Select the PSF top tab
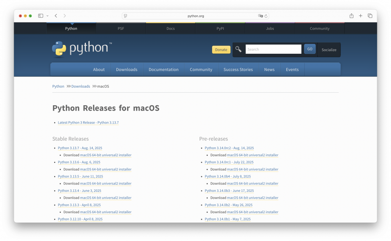Screen dimensions: 391x241 coord(121,28)
